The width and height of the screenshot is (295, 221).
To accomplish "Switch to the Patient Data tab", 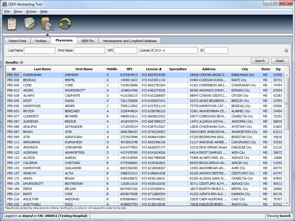I will coord(17,41).
